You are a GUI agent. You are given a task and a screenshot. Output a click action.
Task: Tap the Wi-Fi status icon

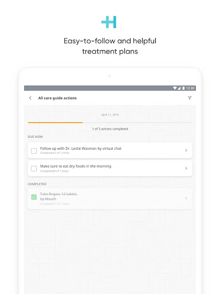175,88
